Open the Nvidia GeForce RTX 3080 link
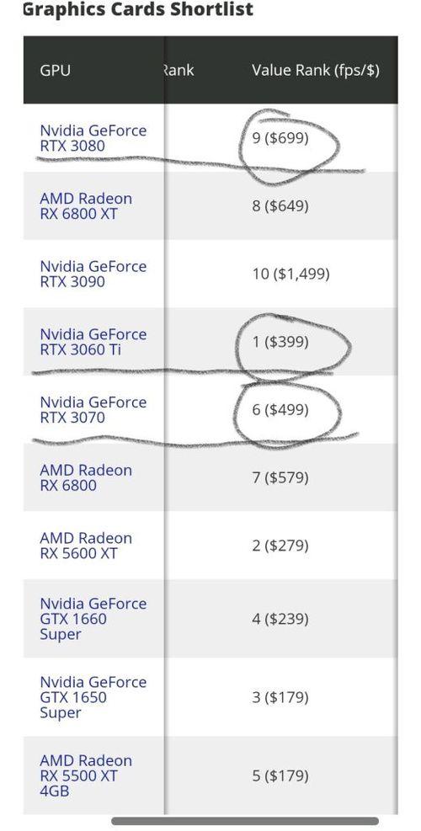The width and height of the screenshot is (421, 831). click(93, 138)
